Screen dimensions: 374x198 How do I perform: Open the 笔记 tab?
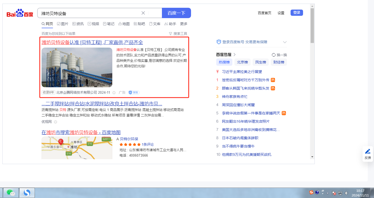(x=109, y=24)
